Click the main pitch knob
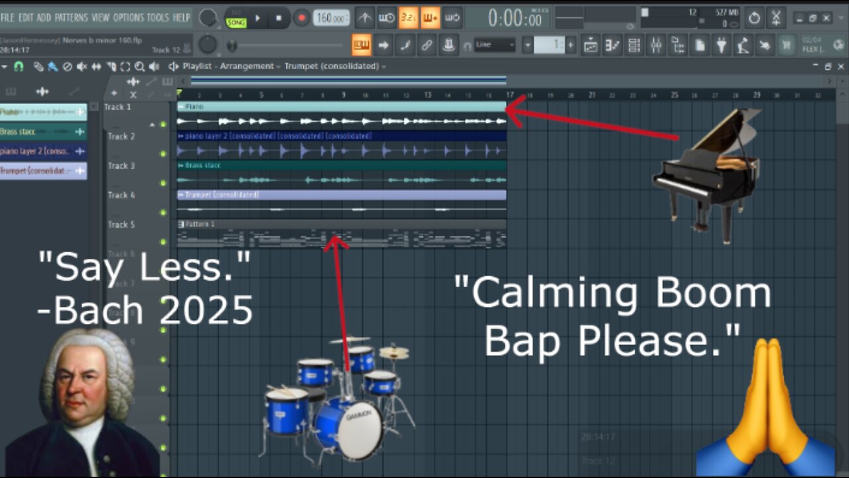849x478 pixels. point(208,44)
